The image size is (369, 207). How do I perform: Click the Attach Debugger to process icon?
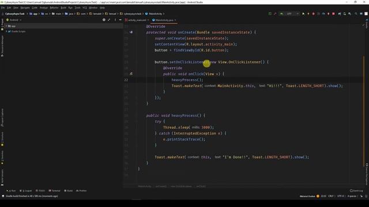point(328,14)
